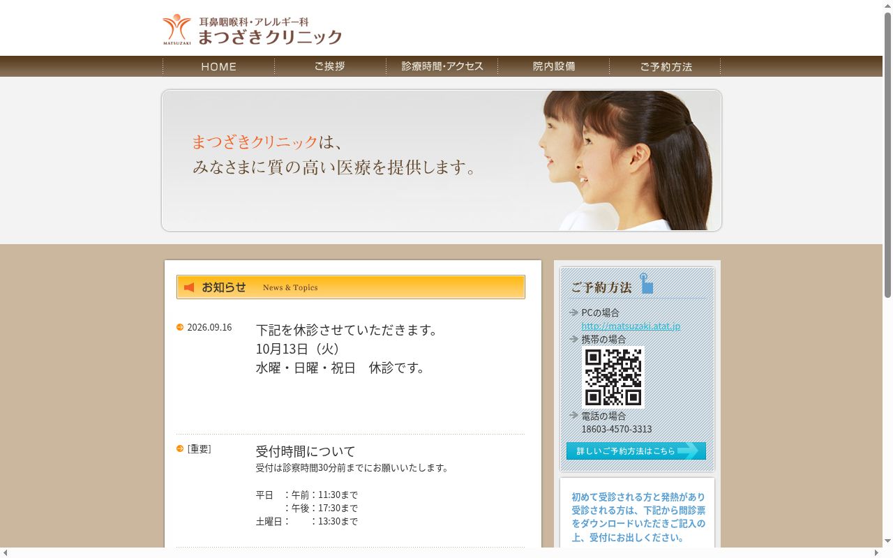Click the blue pointing hand icon
The width and height of the screenshot is (893, 558).
pyautogui.click(x=647, y=283)
